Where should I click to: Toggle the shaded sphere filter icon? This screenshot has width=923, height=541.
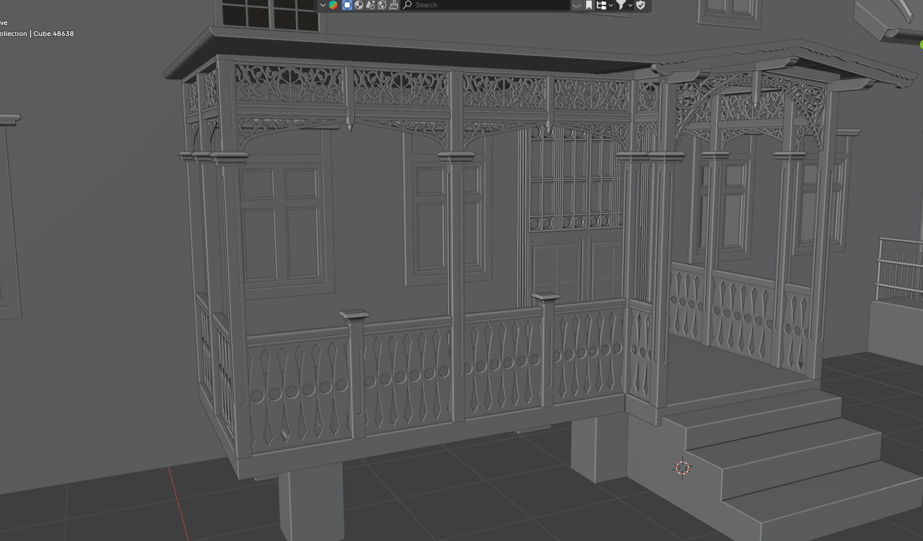point(359,5)
